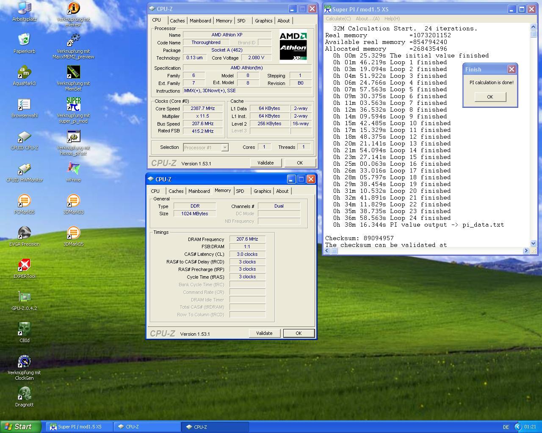This screenshot has width=542, height=433.
Task: Click the Super PI vertical scrollbar up arrow
Action: [x=533, y=27]
